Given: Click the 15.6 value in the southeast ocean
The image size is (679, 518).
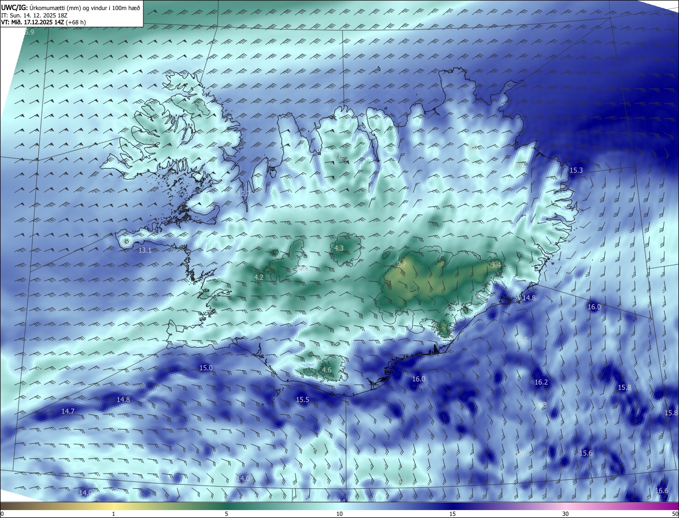Looking at the screenshot, I should tap(586, 453).
